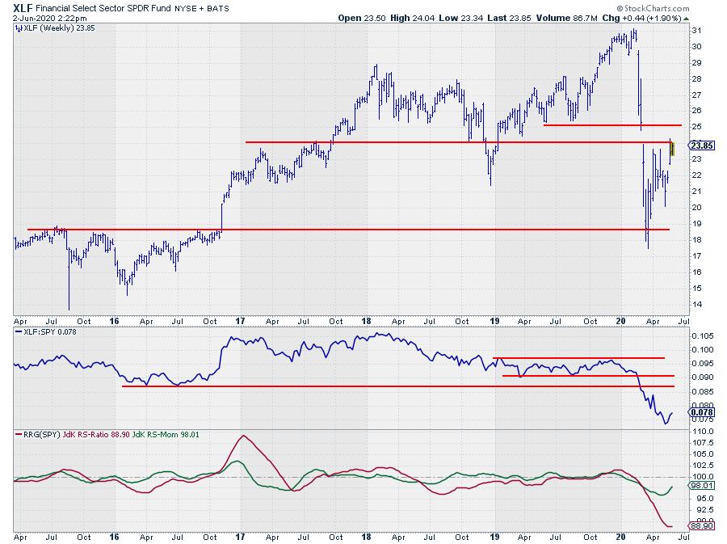Click the 'XLF (Weekly) 23.85' legend text
Screen dimensions: 727x544
59,28
